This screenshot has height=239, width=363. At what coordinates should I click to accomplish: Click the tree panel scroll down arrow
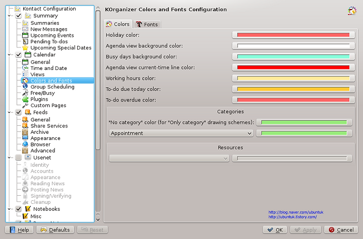(x=98, y=220)
